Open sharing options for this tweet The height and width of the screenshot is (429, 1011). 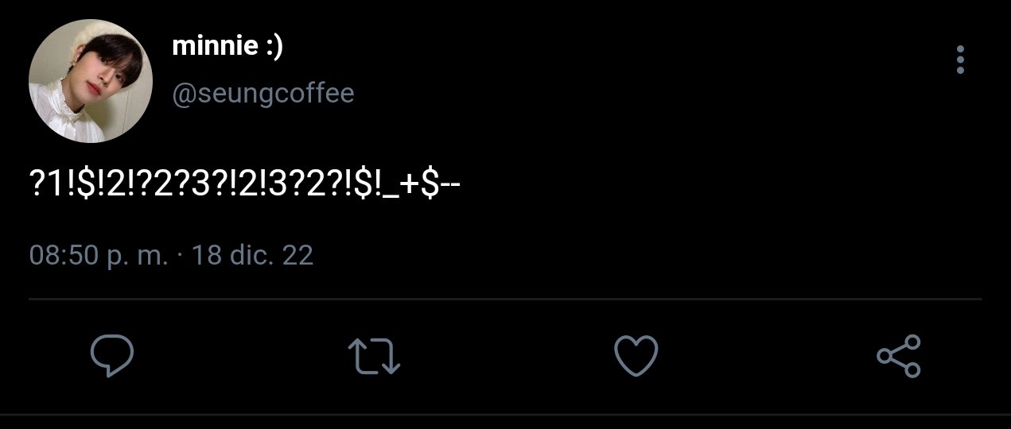pos(899,355)
